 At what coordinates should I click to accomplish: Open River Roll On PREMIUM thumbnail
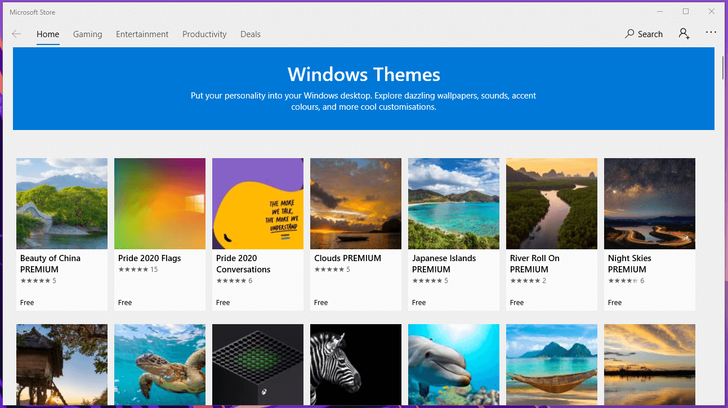point(552,204)
